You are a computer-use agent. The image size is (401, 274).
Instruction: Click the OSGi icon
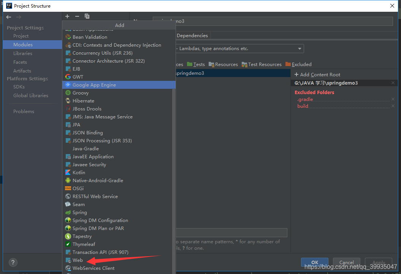pyautogui.click(x=68, y=189)
